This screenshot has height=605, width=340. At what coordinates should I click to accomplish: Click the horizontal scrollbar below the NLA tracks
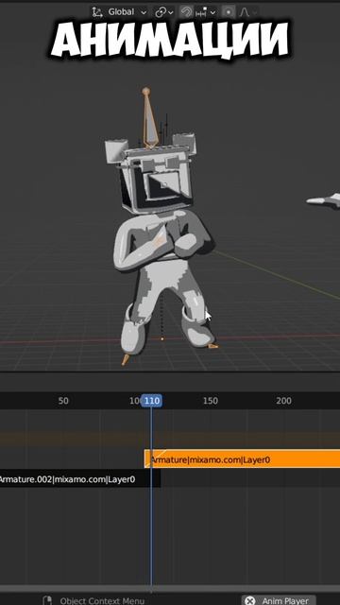[170, 589]
